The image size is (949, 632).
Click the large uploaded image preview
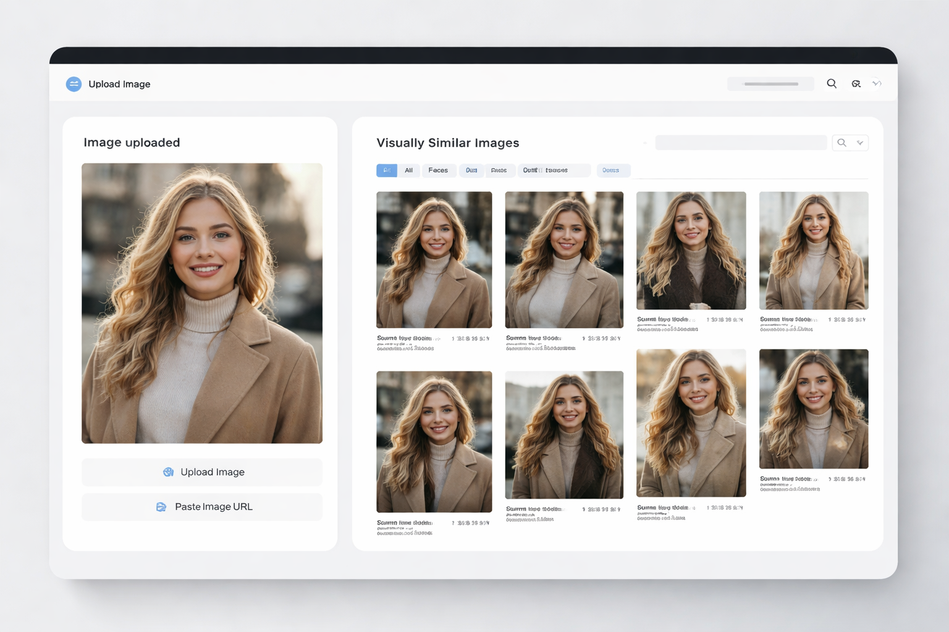(202, 303)
